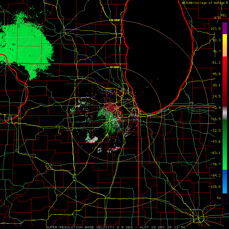Click the [KT] units label
The image size is (229, 229).
coord(217,18)
